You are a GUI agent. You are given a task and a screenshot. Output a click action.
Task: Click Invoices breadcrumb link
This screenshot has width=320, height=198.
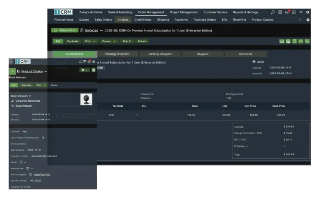coord(91,30)
